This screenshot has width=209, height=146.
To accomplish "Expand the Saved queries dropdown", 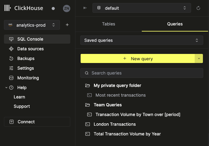I will 141,40.
